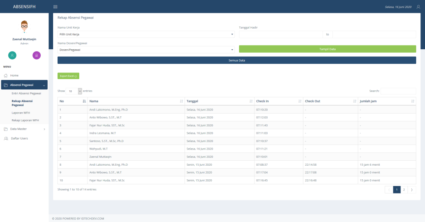
Task: Click Zaenal Muttaqin avatar picture
Action: coord(24,27)
